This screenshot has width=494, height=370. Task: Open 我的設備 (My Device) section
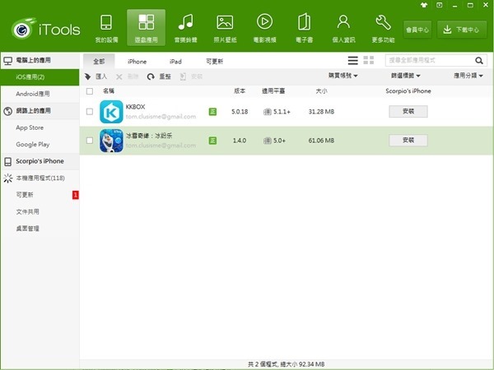click(x=106, y=27)
